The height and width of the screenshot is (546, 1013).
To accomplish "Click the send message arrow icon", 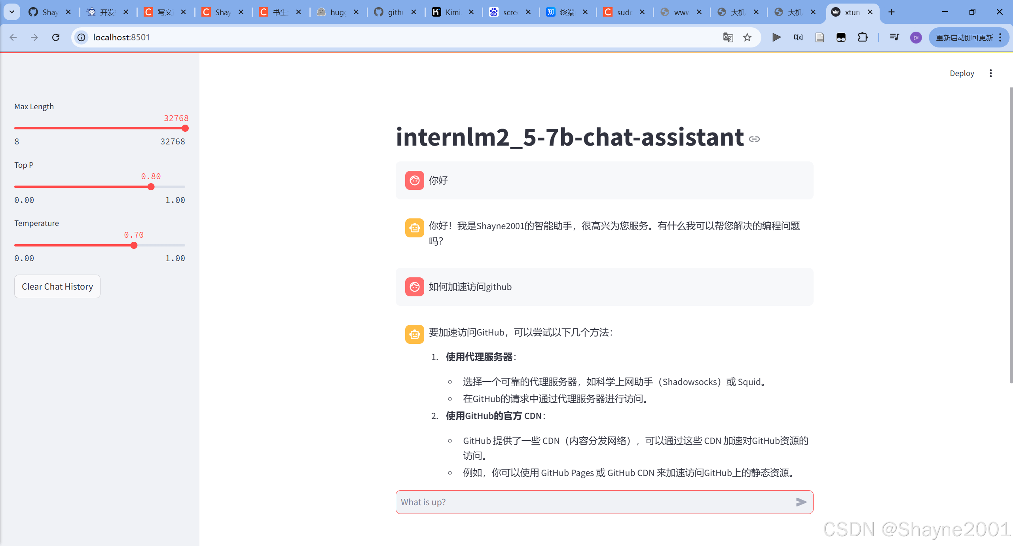I will [802, 502].
